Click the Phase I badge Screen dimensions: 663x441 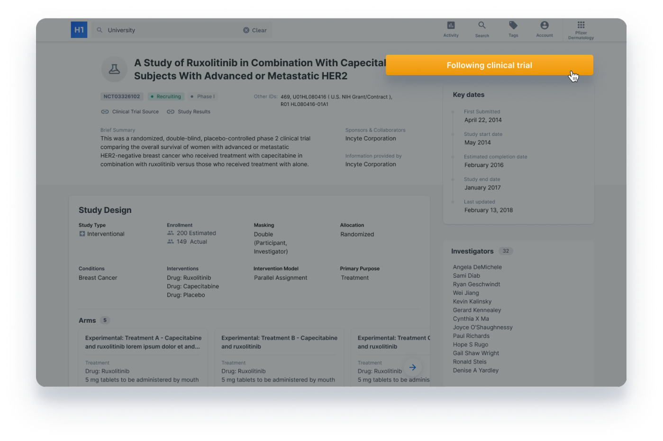pos(202,97)
